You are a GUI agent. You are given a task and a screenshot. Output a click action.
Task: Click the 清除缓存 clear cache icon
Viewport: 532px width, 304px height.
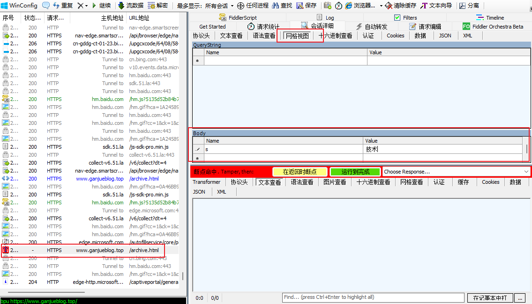coord(389,6)
